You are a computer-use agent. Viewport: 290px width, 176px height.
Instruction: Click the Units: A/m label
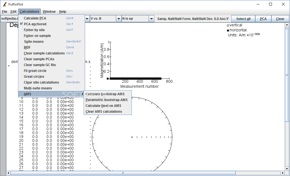click(244, 35)
